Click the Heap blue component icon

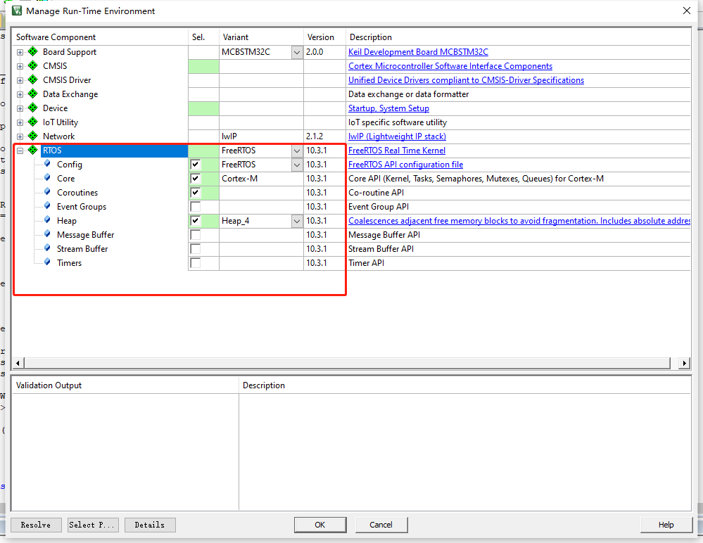[48, 220]
